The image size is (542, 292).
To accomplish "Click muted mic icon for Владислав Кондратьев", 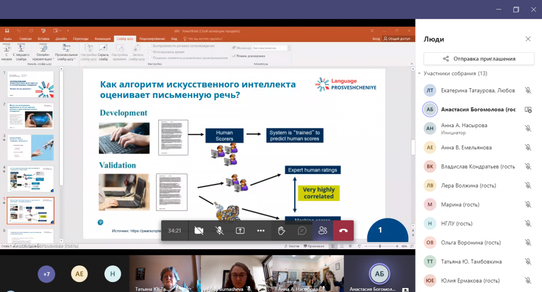I will click(x=528, y=166).
